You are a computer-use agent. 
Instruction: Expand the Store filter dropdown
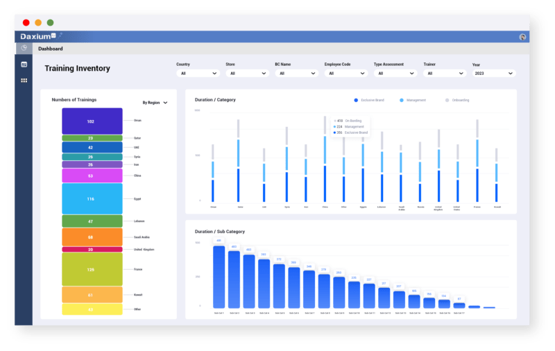point(248,74)
